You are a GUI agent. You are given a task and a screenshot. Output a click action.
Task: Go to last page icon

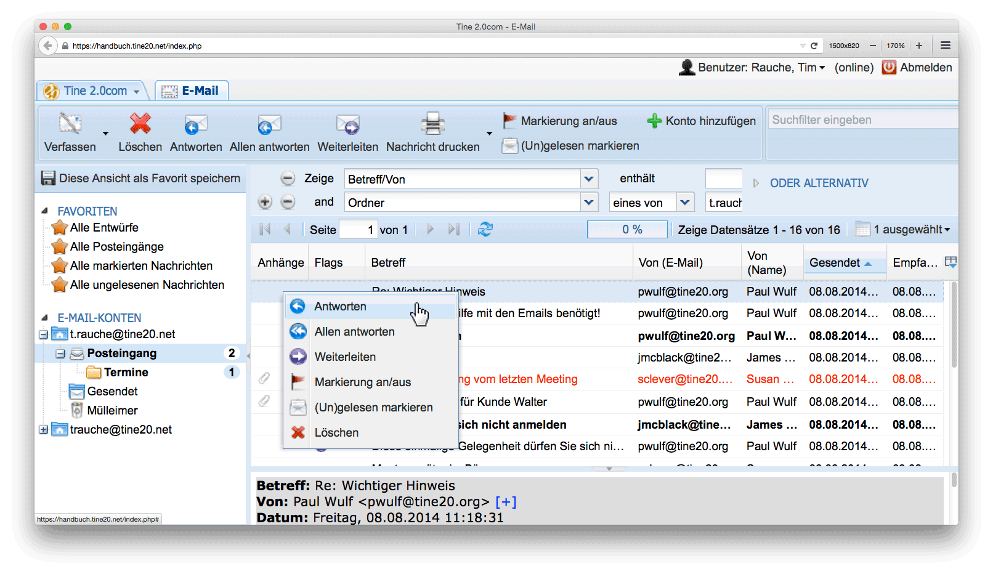click(x=454, y=229)
